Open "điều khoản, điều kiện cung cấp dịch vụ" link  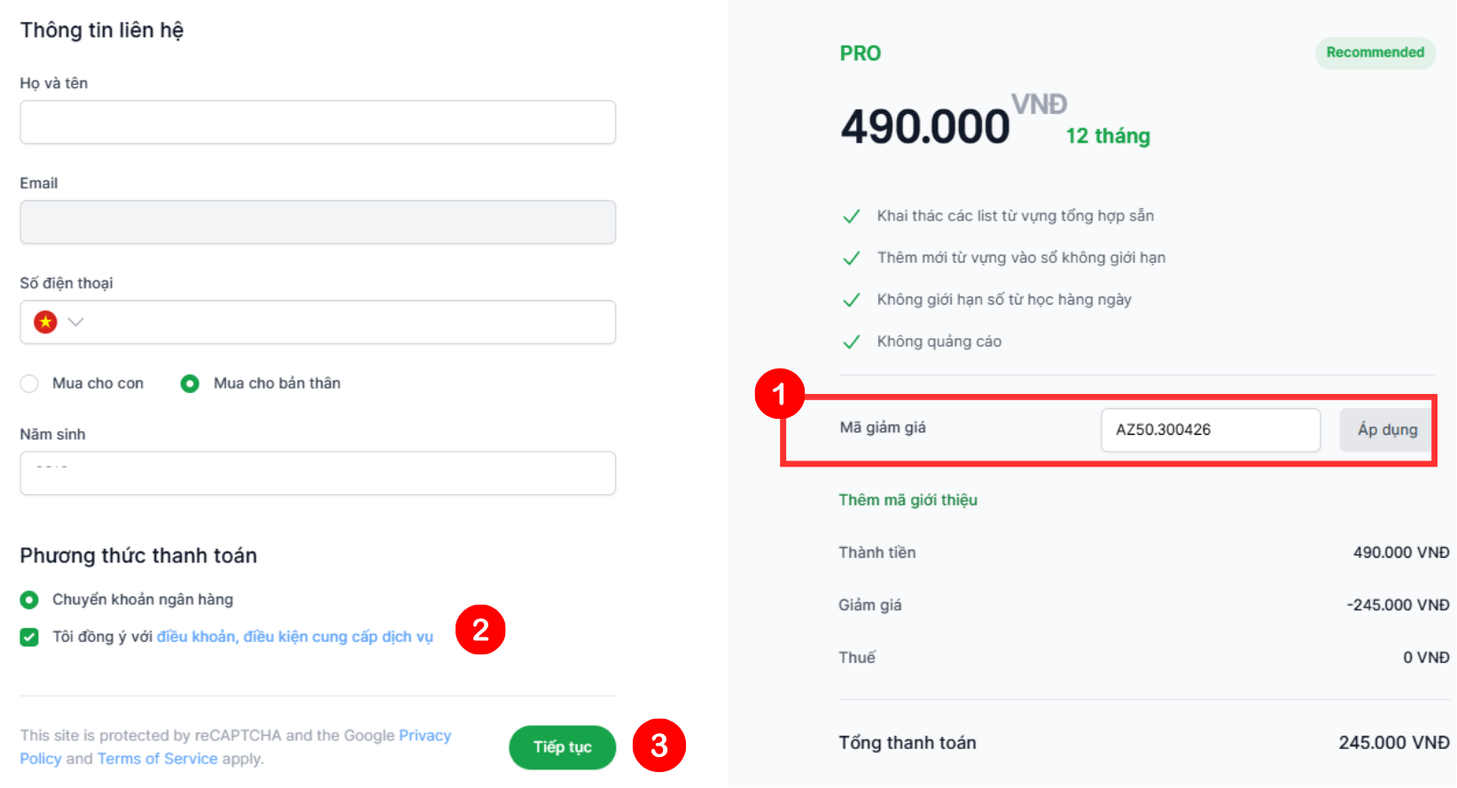click(x=294, y=637)
